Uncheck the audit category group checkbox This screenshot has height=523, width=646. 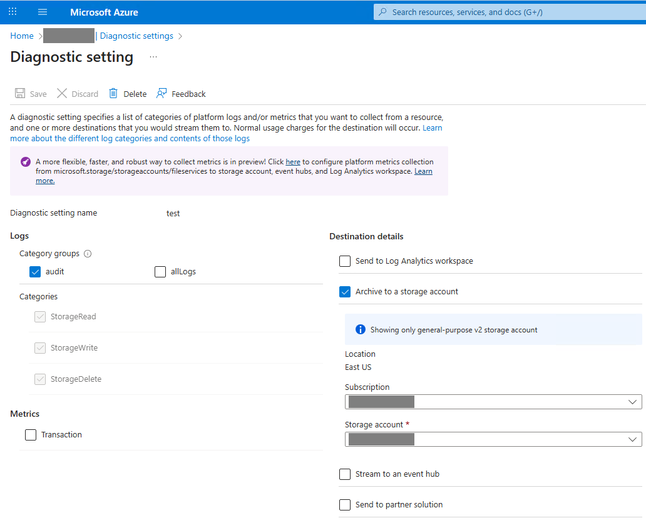tap(35, 272)
